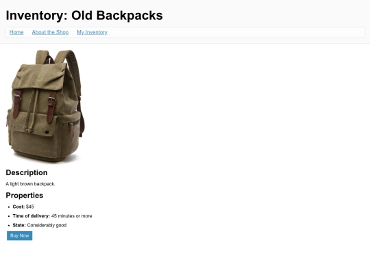Viewport: 370px width, 277px height.
Task: Click the backpack's side zipper pocket
Action: pyautogui.click(x=71, y=129)
